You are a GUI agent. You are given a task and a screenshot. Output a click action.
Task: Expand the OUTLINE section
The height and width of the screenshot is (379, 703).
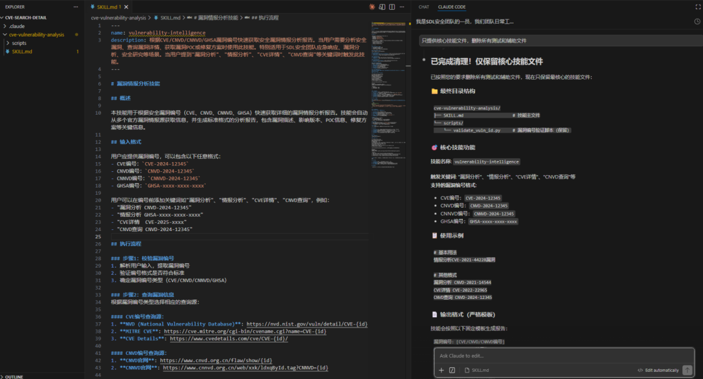tap(14, 377)
